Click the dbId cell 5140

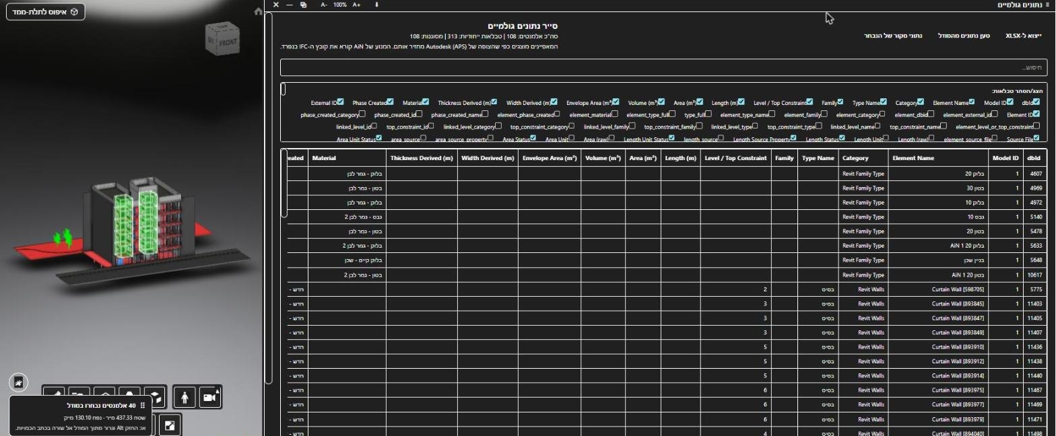[1034, 217]
